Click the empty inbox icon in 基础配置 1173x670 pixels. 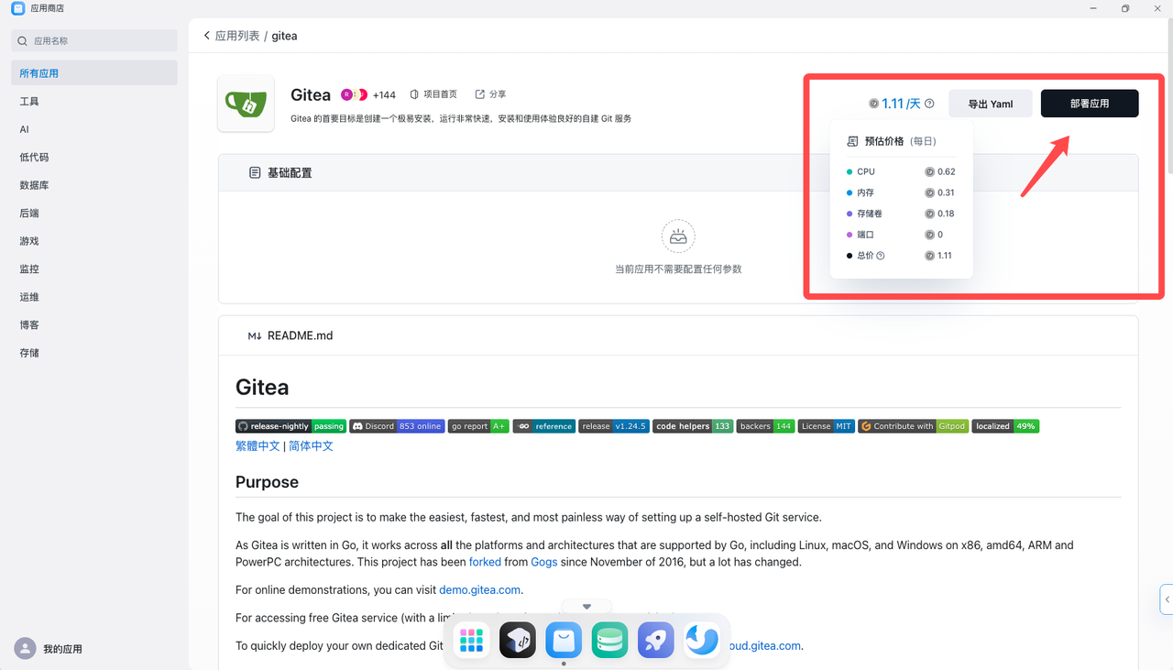point(678,236)
